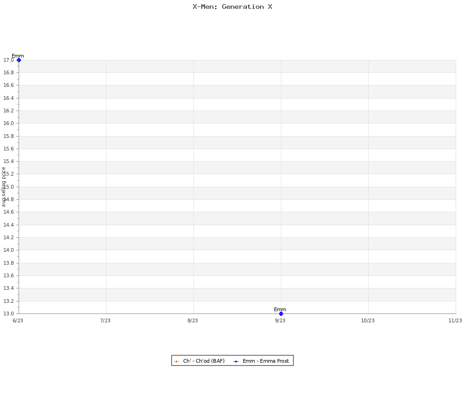Screen dimensions: 465x418
Task: Click y-axis value 17.0
Action: click(x=8, y=60)
